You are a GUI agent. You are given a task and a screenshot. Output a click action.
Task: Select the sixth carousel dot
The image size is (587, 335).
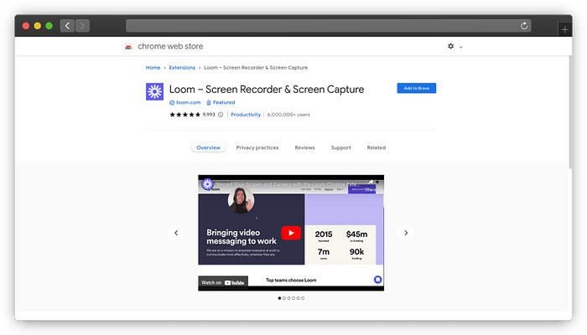click(x=303, y=298)
